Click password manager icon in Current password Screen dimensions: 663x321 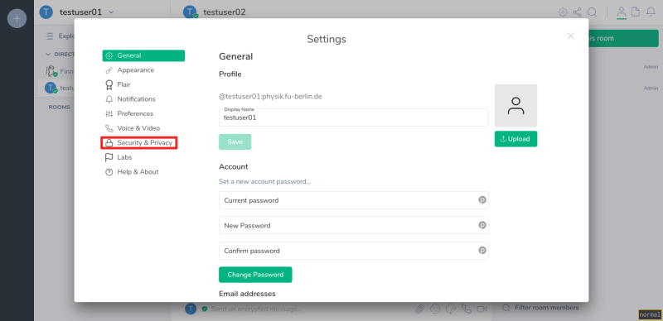pos(482,200)
